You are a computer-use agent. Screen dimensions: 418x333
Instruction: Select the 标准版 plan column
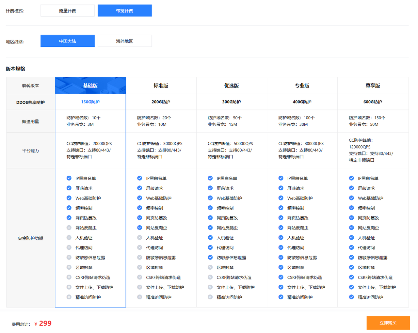(161, 86)
